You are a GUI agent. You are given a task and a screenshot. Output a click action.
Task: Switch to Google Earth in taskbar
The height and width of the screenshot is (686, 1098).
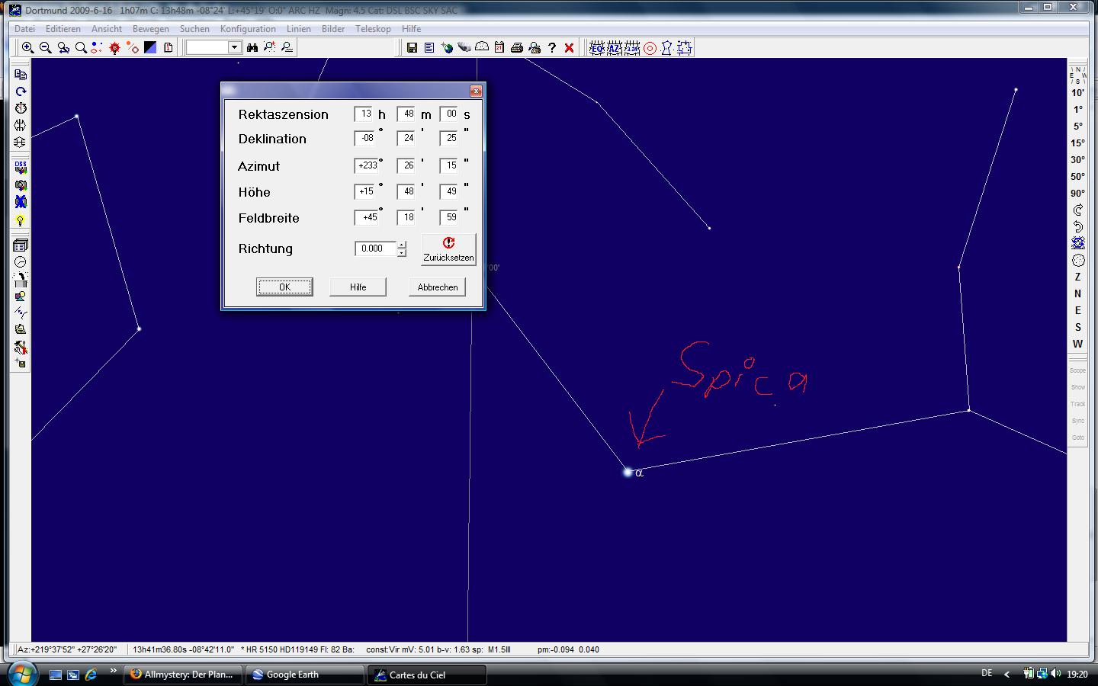(x=305, y=675)
